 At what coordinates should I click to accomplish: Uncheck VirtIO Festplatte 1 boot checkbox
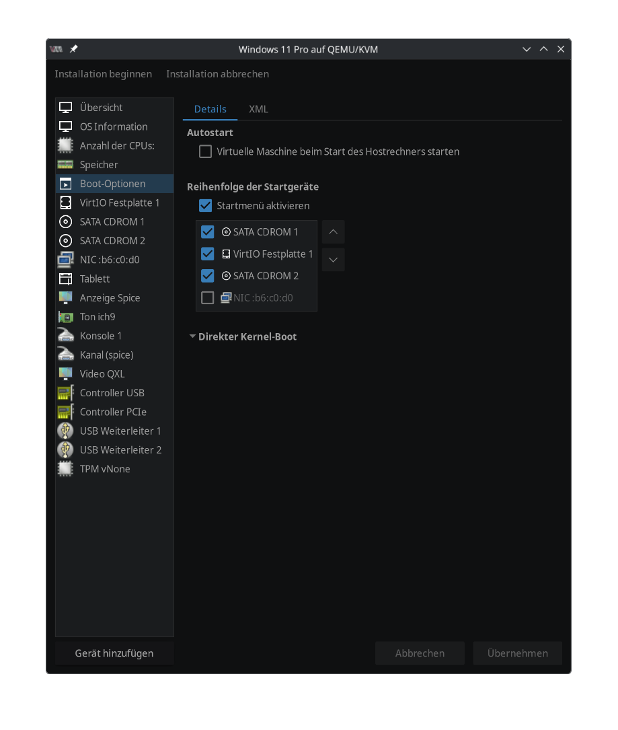click(208, 254)
